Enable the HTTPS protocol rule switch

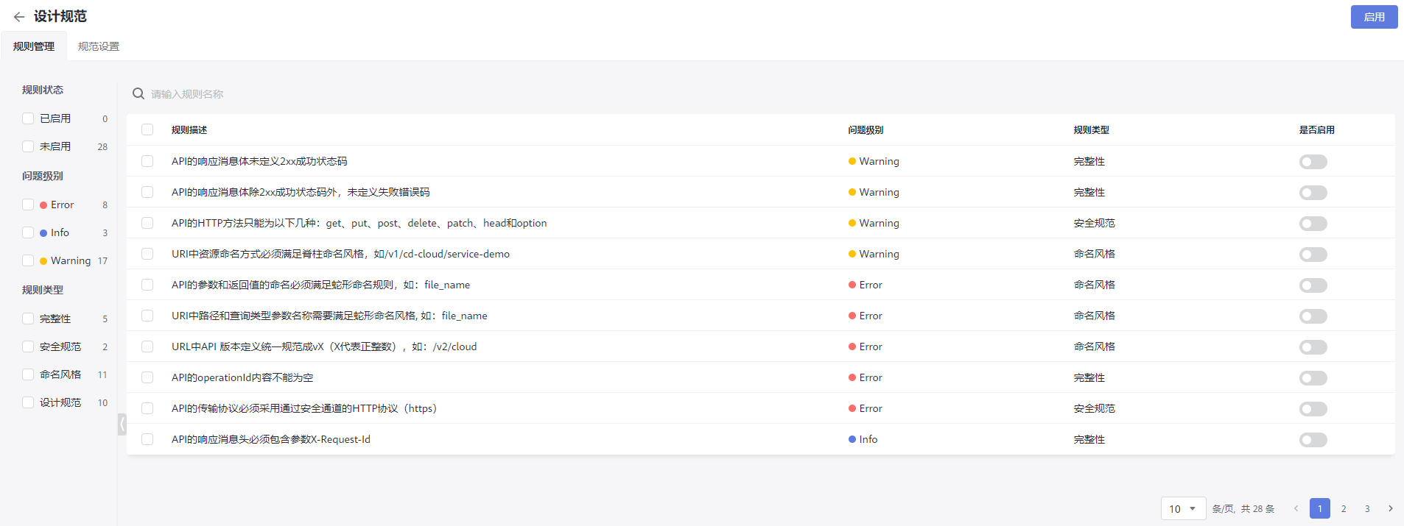click(x=1313, y=409)
